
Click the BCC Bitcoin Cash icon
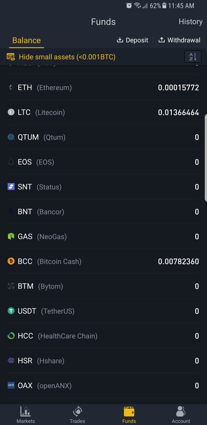tap(10, 261)
